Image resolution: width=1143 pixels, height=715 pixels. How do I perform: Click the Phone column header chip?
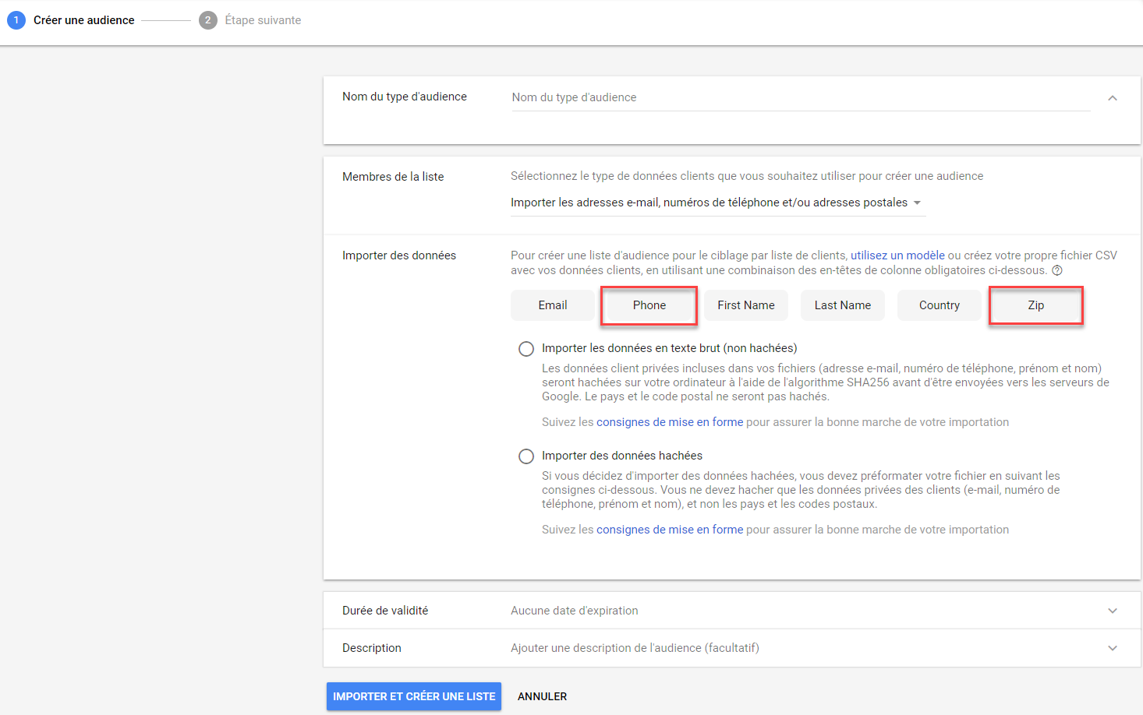point(649,305)
